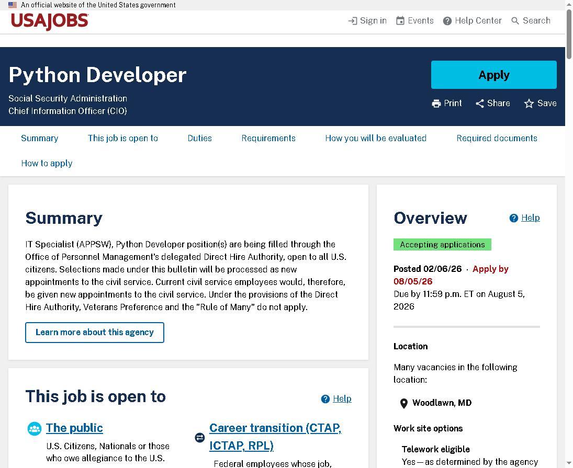The width and height of the screenshot is (573, 468).
Task: Click the Share icon
Action: coord(480,104)
